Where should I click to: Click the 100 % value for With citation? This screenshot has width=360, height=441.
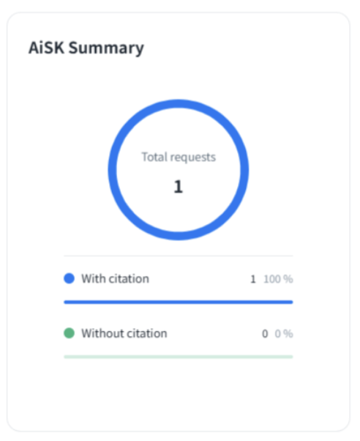coord(278,279)
